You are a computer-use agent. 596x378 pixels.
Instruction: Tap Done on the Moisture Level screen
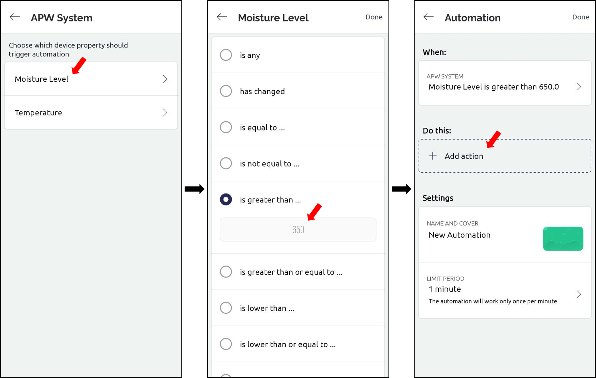[374, 16]
